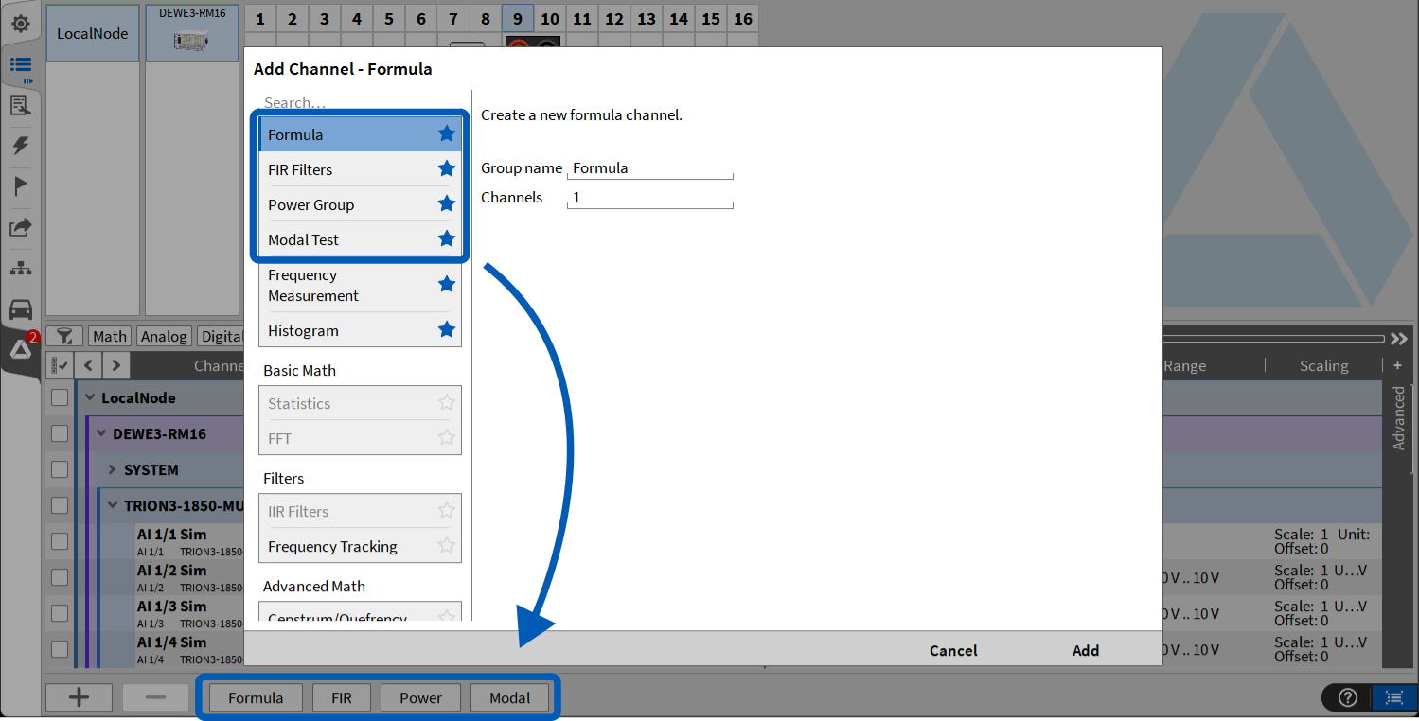The image size is (1419, 721).
Task: Select Power Group in the list
Action: coord(361,204)
